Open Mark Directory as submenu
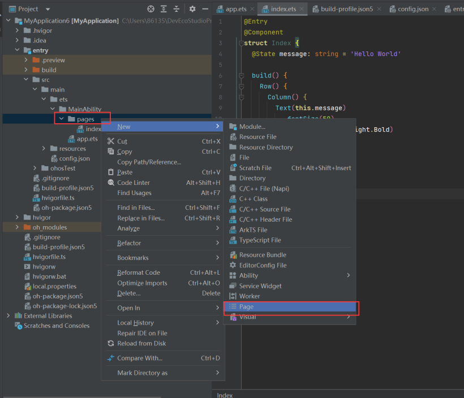 click(x=164, y=373)
